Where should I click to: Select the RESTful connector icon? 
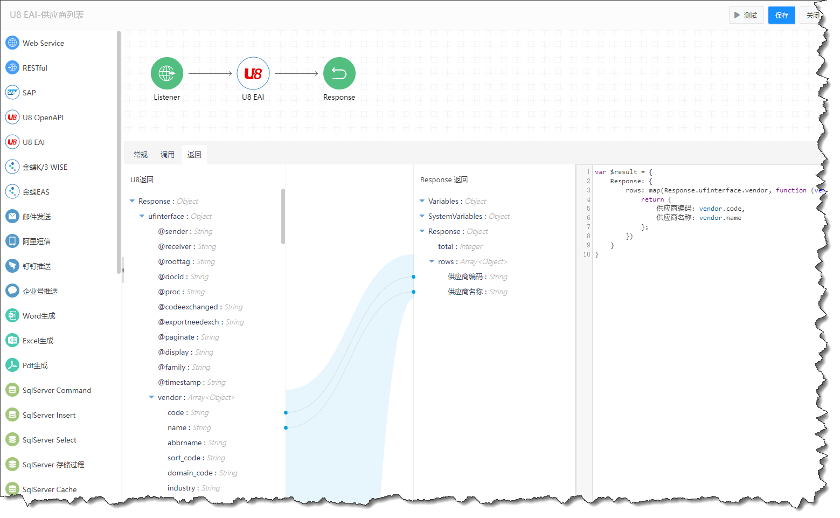tap(12, 67)
